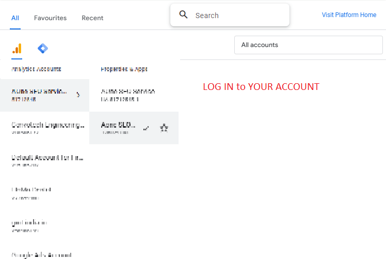Pick the account row listed below Aone SEO

tap(44, 128)
